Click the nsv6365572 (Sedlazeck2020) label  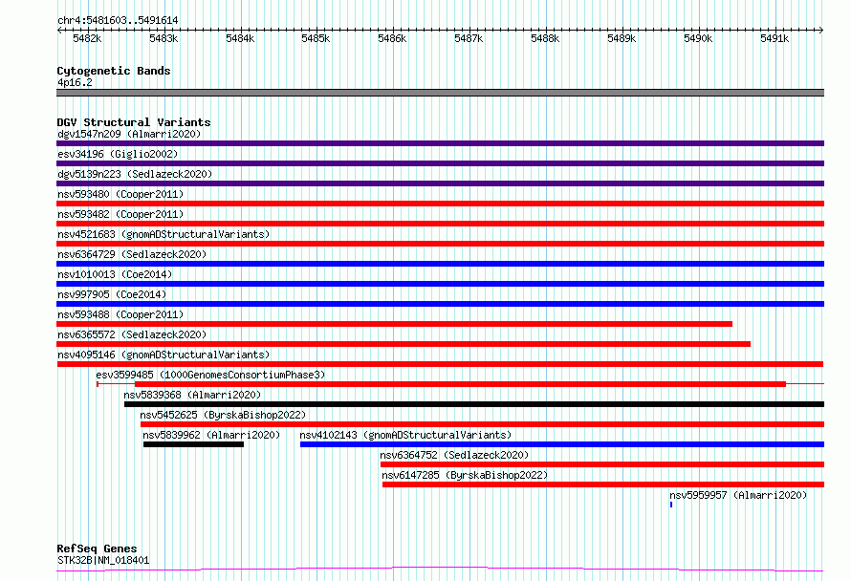click(132, 334)
